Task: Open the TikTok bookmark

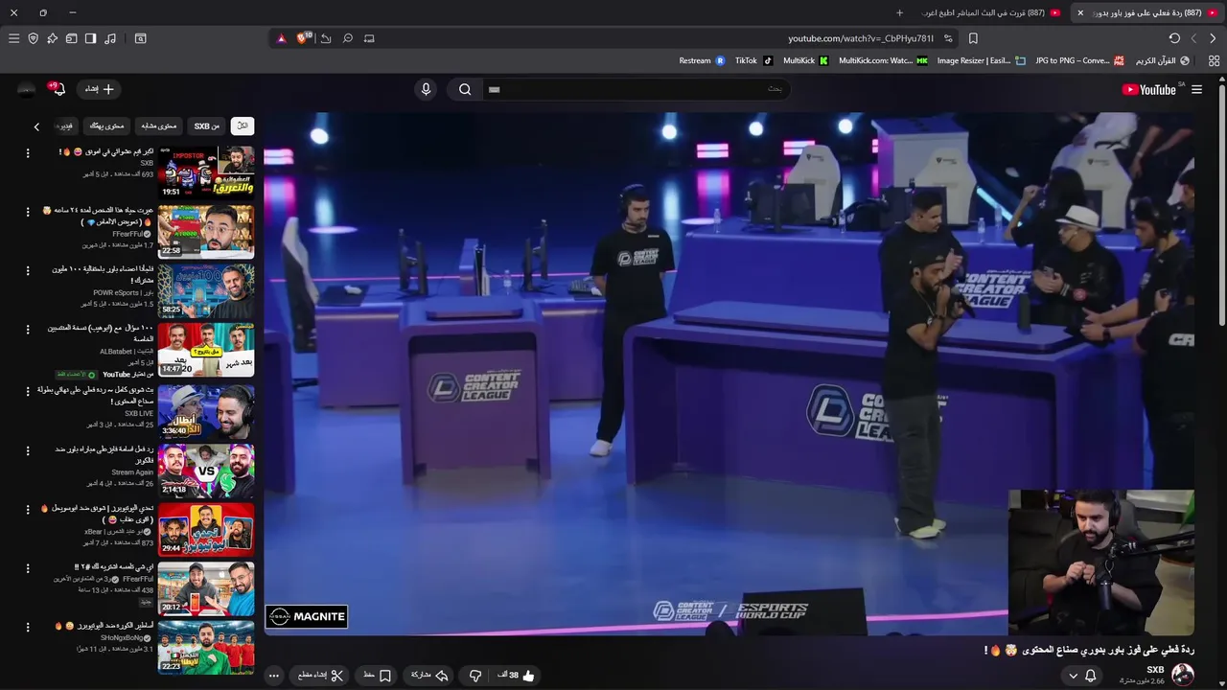Action: click(753, 60)
